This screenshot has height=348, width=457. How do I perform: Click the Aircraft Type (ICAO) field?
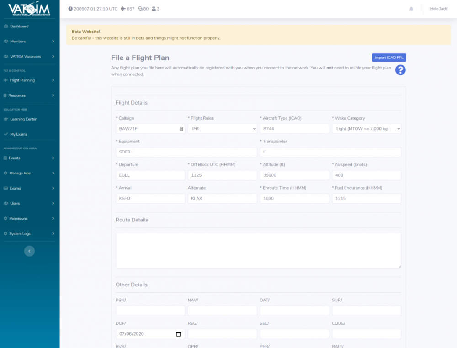coord(294,129)
